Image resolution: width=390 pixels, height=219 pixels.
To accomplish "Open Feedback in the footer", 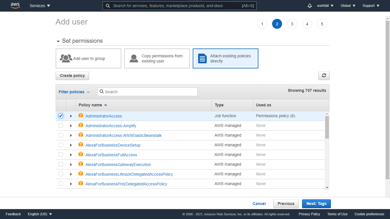I will coord(13,214).
